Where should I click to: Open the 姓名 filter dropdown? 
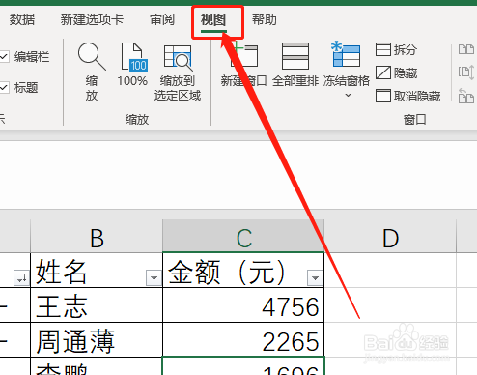tap(154, 277)
